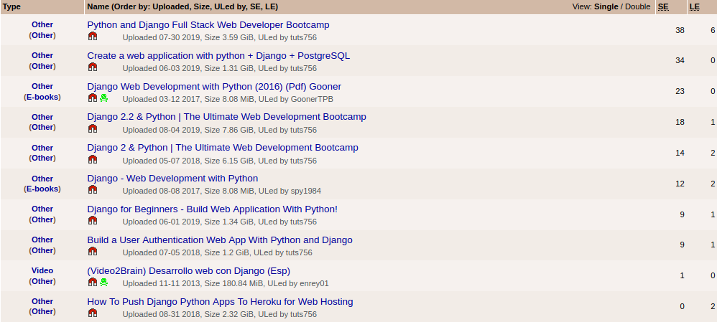Click seeders count 18

(x=680, y=122)
